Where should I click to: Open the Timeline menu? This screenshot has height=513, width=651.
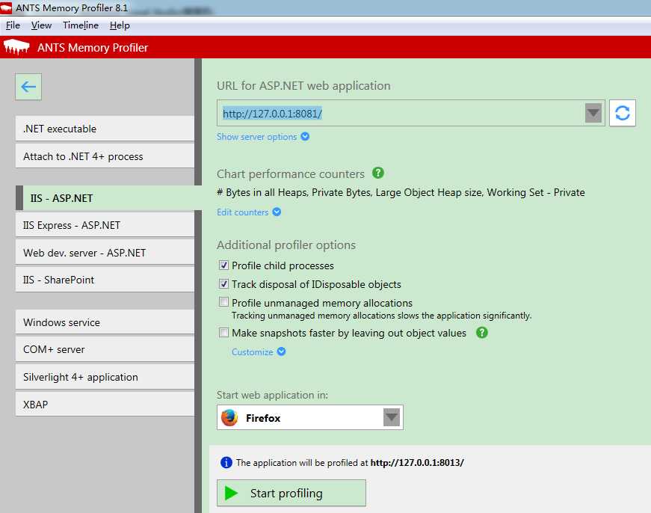[81, 25]
